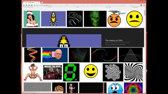Select the zebra-striped spheres thumbnail
Image resolution: width=168 pixels, height=94 pixels.
(113, 72)
